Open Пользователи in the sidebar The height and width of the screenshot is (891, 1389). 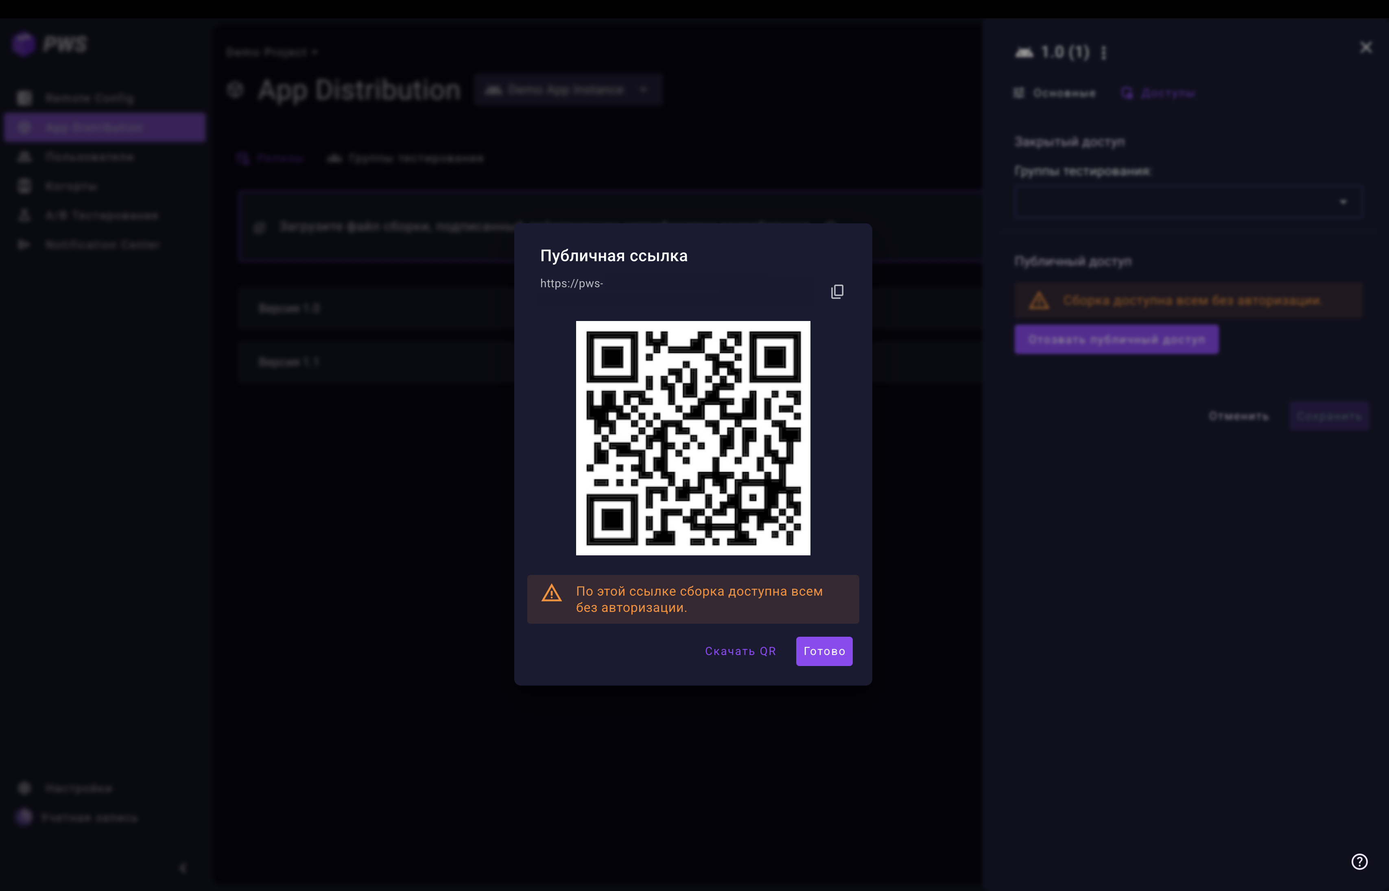(89, 157)
